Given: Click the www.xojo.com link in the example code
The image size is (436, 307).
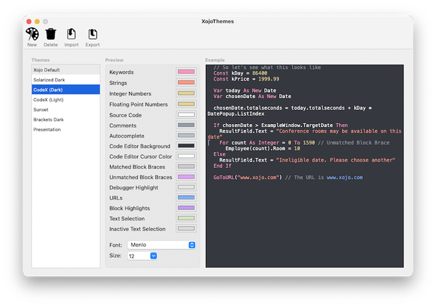Looking at the screenshot, I should [x=344, y=177].
